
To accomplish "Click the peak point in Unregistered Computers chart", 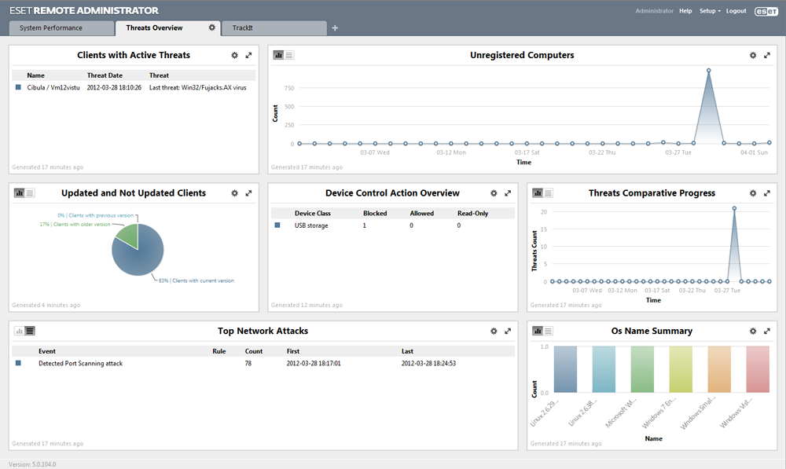I will [708, 71].
